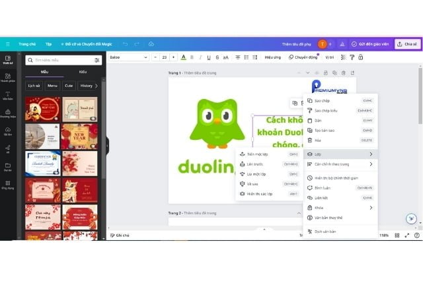Viewport: 423px width, 285px height.
Task: Open the user avatar T
Action: point(322,44)
